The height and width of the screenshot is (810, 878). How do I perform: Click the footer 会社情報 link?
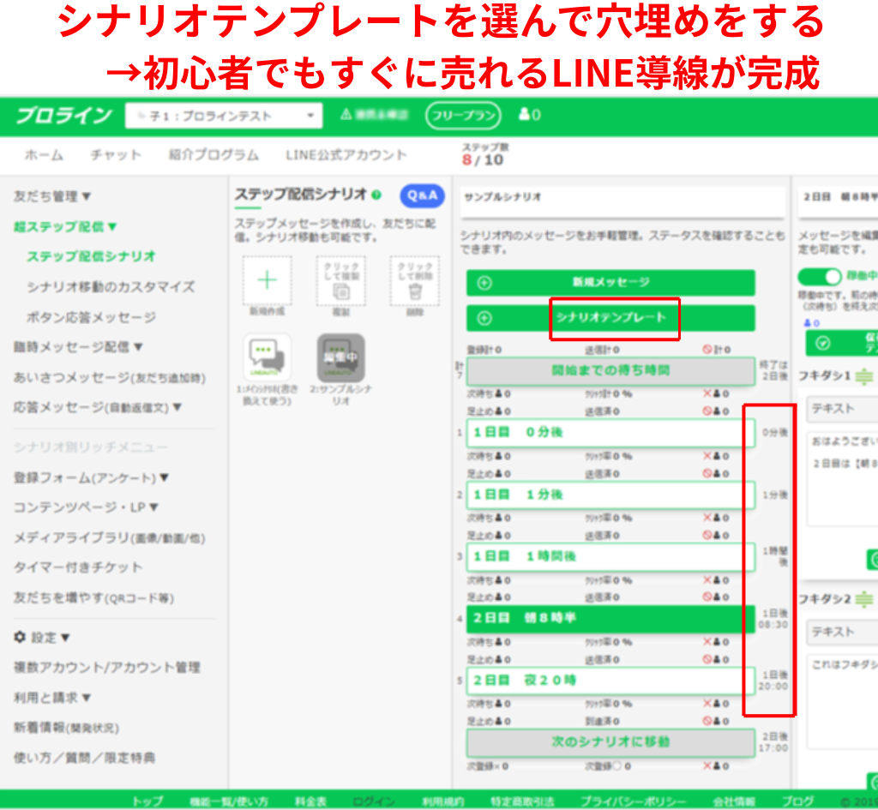(734, 801)
